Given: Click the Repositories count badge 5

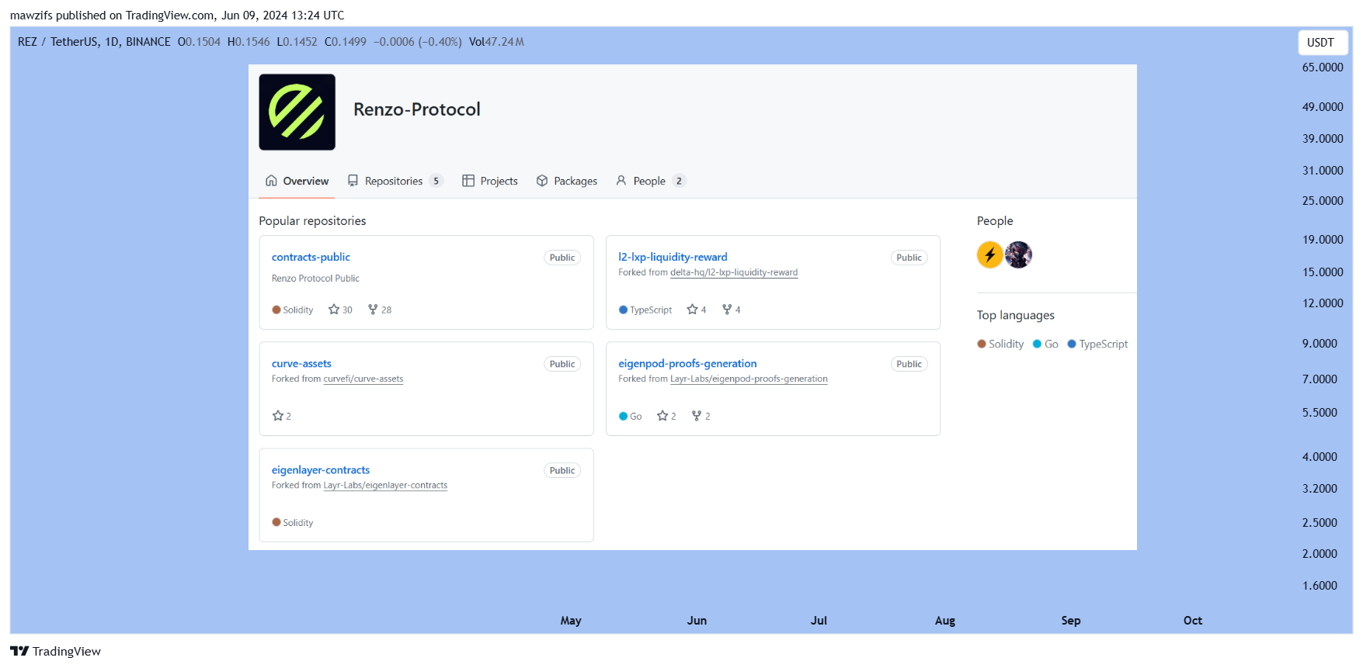Looking at the screenshot, I should [436, 181].
